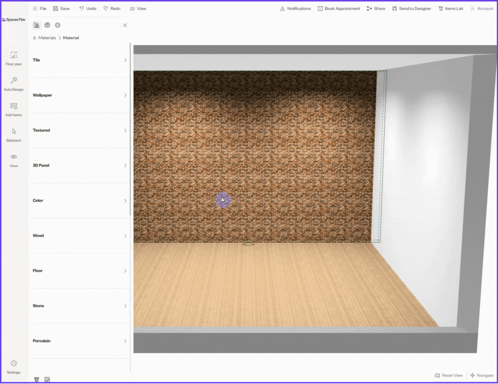Expand the Wallpaper material category
The height and width of the screenshot is (384, 498).
tap(79, 95)
